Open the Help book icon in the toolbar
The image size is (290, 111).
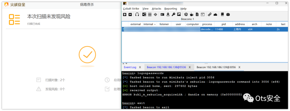(222, 14)
